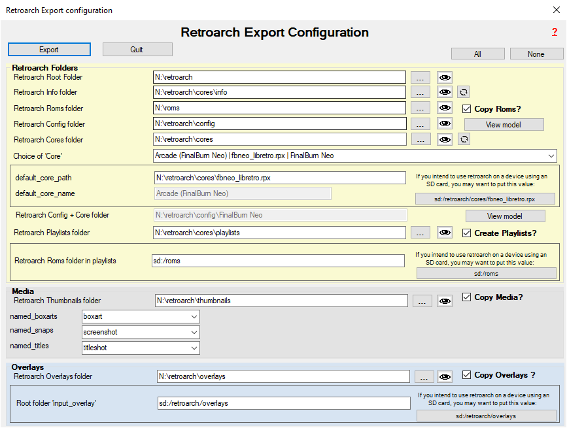
Task: Click the All button
Action: point(477,54)
